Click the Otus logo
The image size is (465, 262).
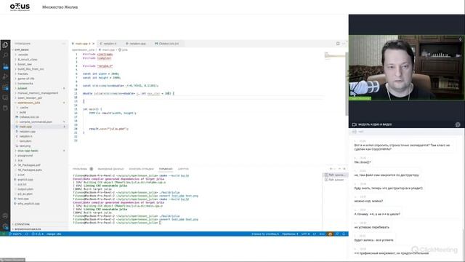[x=20, y=7]
